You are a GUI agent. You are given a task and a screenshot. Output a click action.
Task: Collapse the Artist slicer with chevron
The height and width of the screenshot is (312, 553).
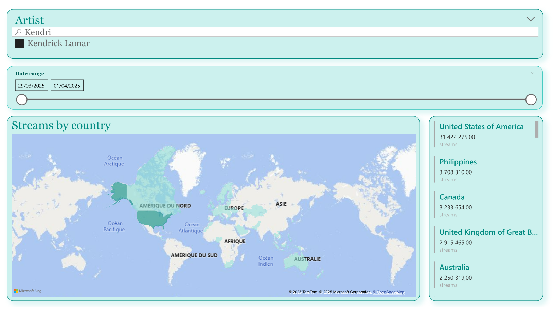click(530, 19)
